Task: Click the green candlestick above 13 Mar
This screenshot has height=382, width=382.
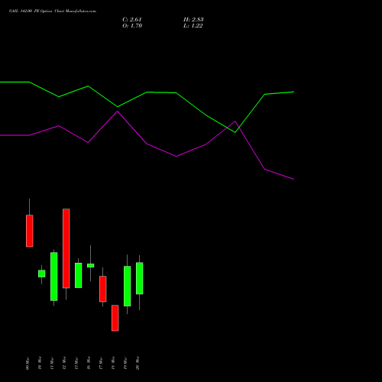Action: coord(79,275)
